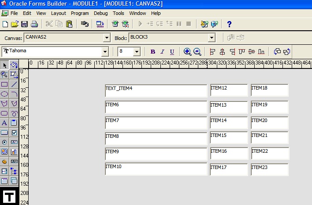The width and height of the screenshot is (312, 205).
Task: Toggle Underline formatting
Action: click(172, 52)
